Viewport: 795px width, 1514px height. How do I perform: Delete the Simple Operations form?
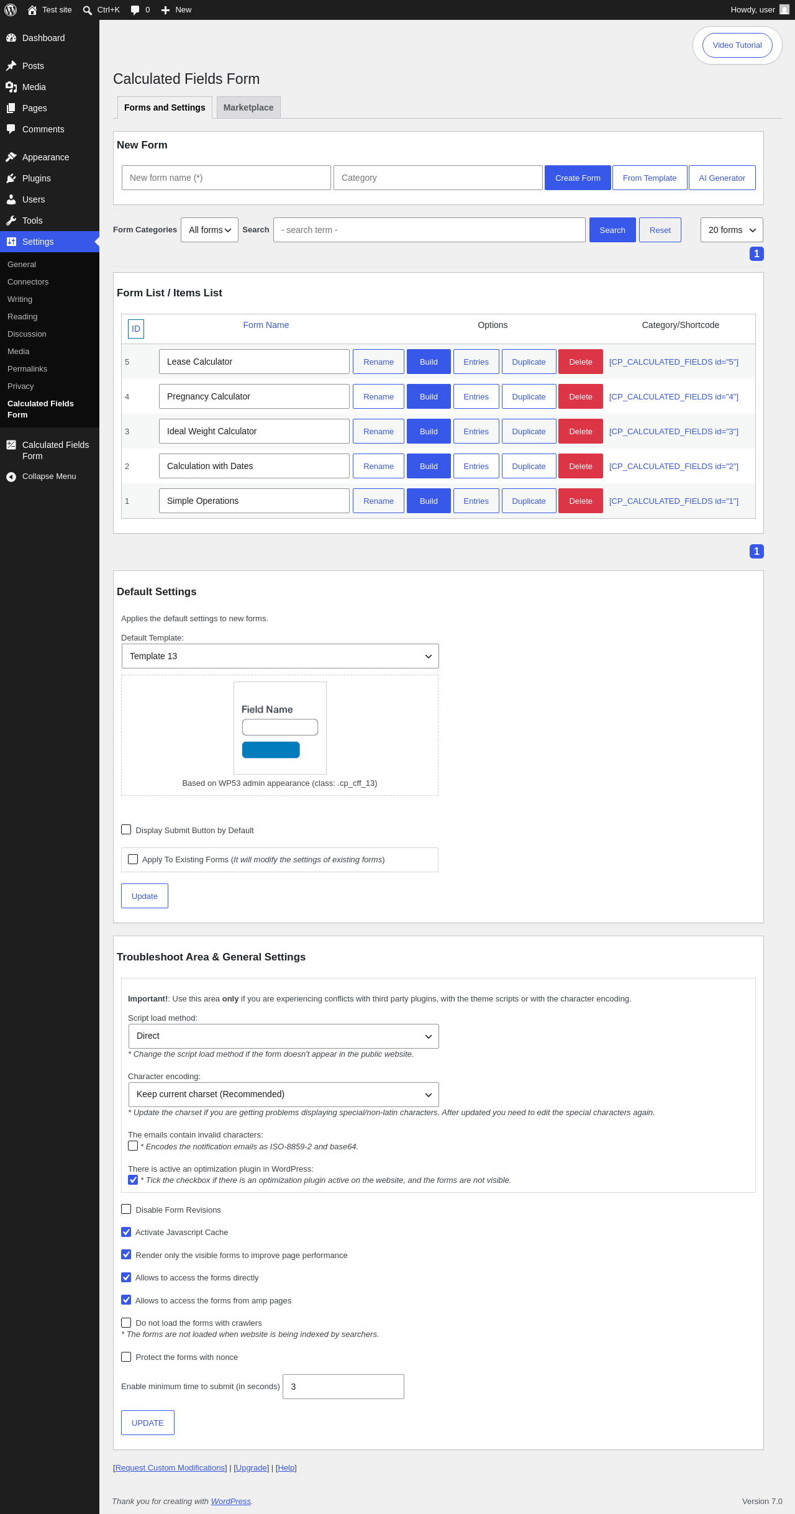click(581, 501)
